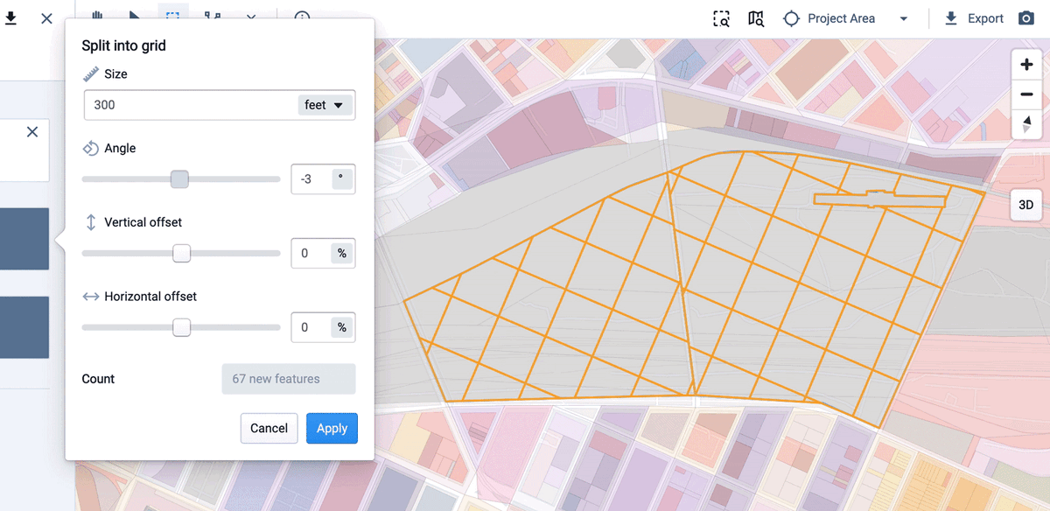
Task: Expand the toolbar chevron for more tools
Action: pos(251,16)
